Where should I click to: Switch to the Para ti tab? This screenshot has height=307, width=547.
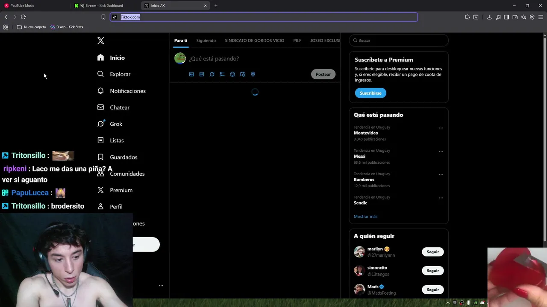181,41
